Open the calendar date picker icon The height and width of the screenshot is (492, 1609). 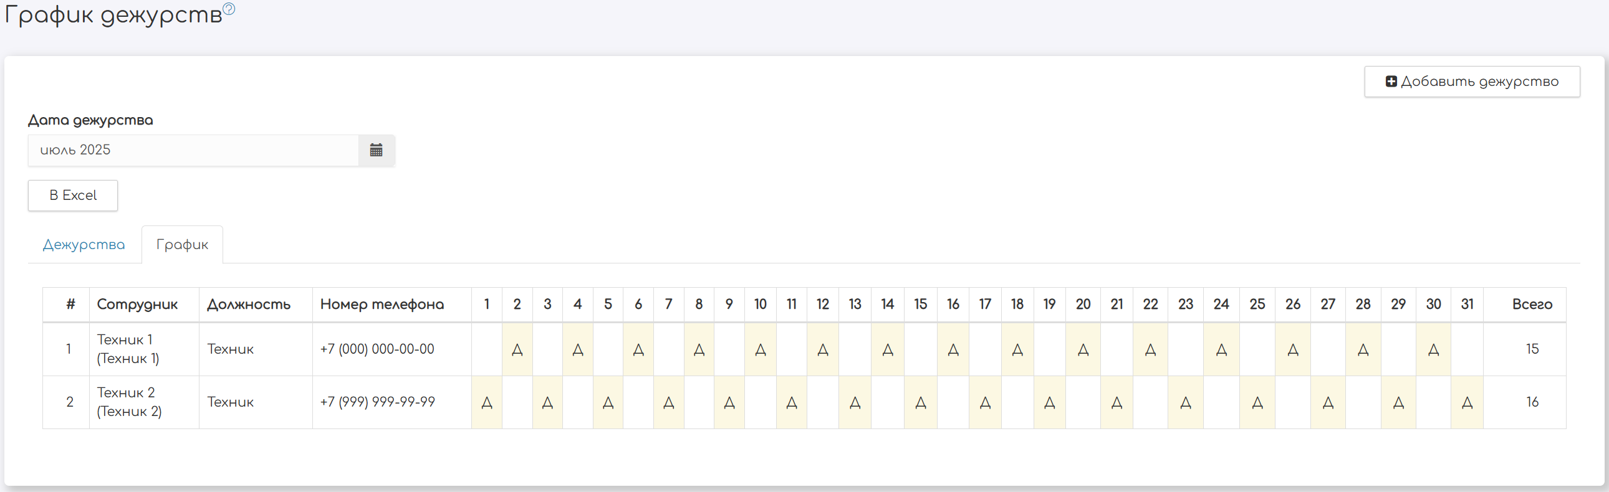[x=376, y=151]
